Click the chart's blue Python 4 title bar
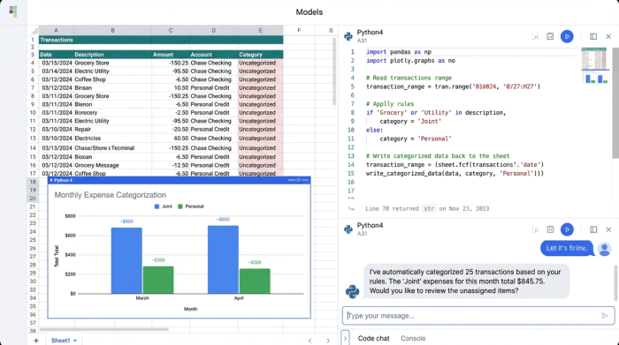The image size is (619, 345). 179,180
